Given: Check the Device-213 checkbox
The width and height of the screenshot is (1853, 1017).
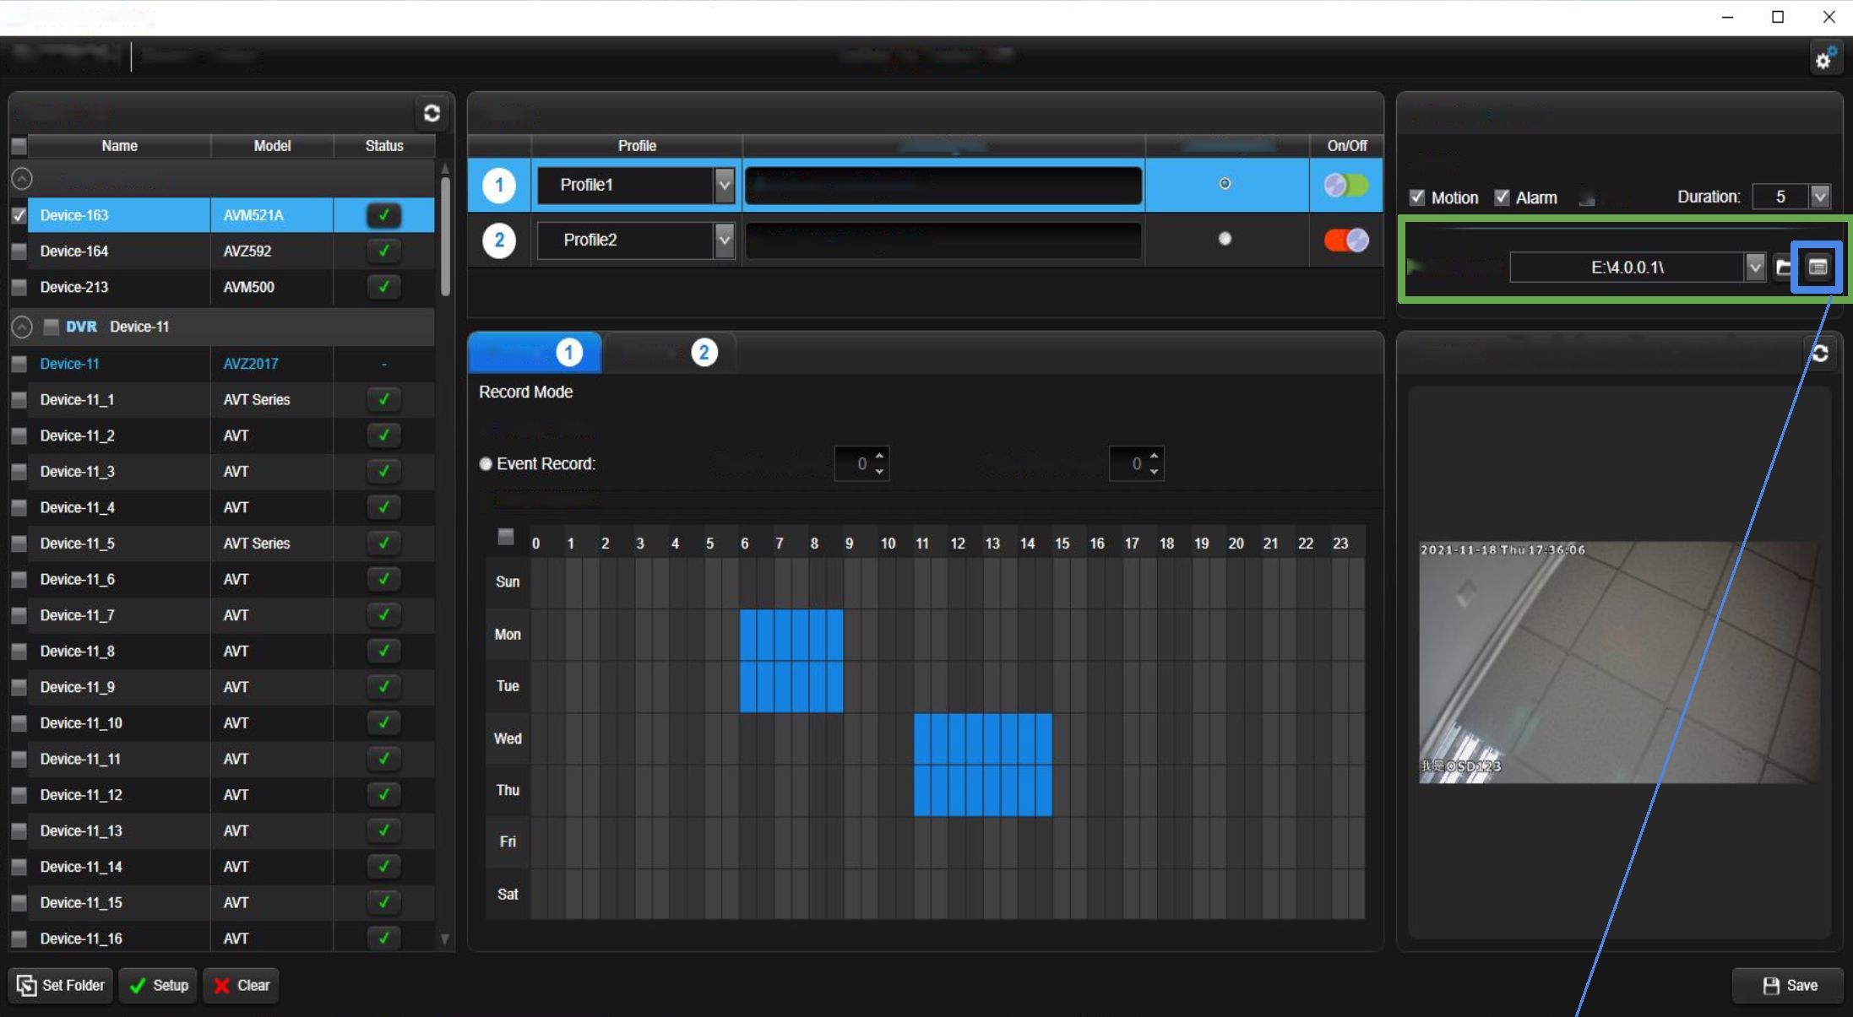Looking at the screenshot, I should coord(19,287).
